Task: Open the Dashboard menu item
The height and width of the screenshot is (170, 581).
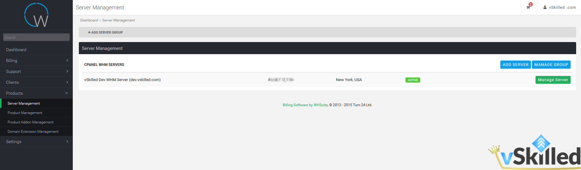Action: click(36, 50)
